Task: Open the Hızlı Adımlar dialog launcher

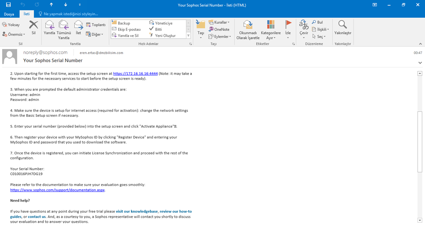Action: pos(190,44)
